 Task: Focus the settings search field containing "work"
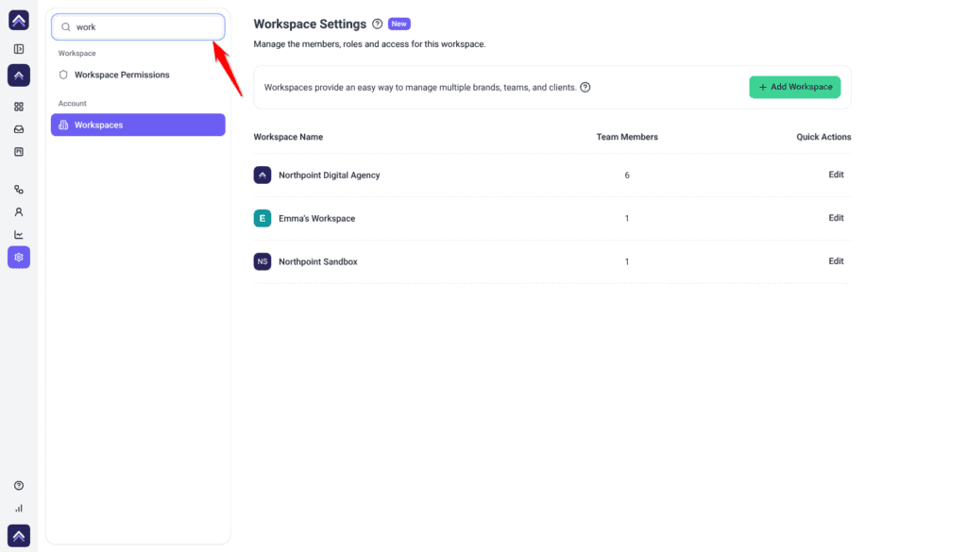138,27
